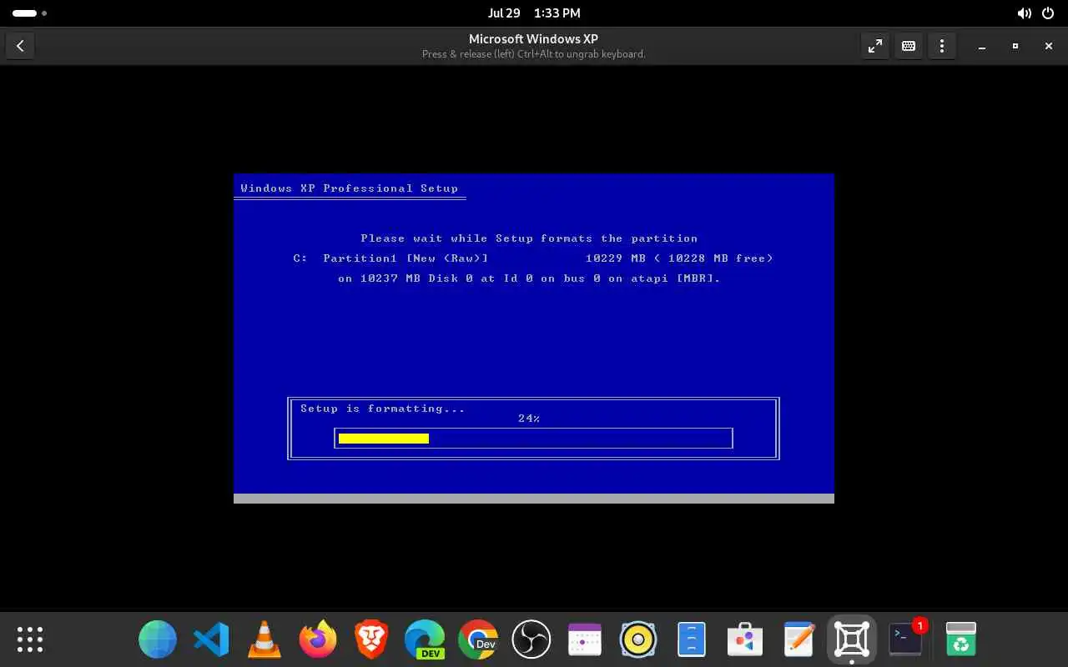
Task: Open the three-dot box options menu
Action: tap(942, 47)
